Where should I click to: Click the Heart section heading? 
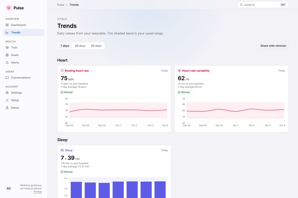62,60
